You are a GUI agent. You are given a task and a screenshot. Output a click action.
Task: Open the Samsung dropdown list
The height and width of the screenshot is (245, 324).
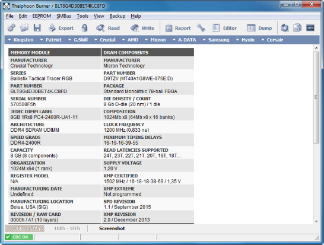coord(216,40)
